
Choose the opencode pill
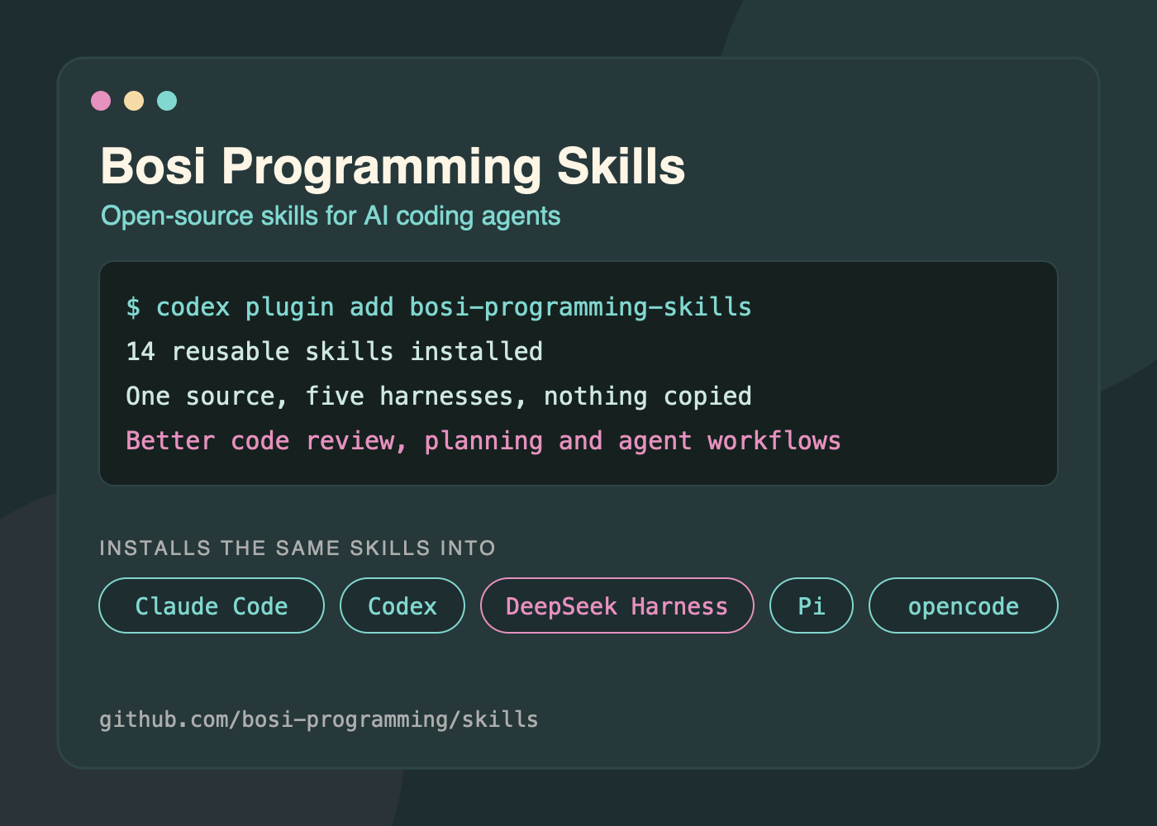[x=964, y=605]
